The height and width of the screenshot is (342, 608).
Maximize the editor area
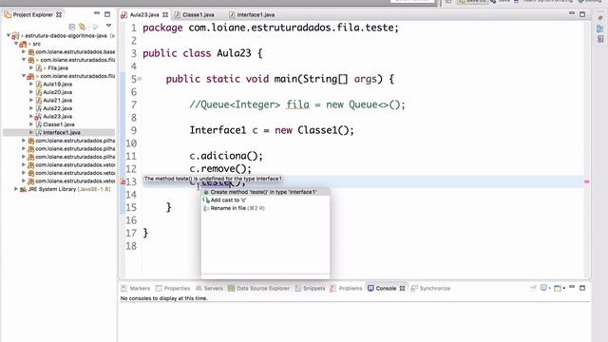[582, 14]
